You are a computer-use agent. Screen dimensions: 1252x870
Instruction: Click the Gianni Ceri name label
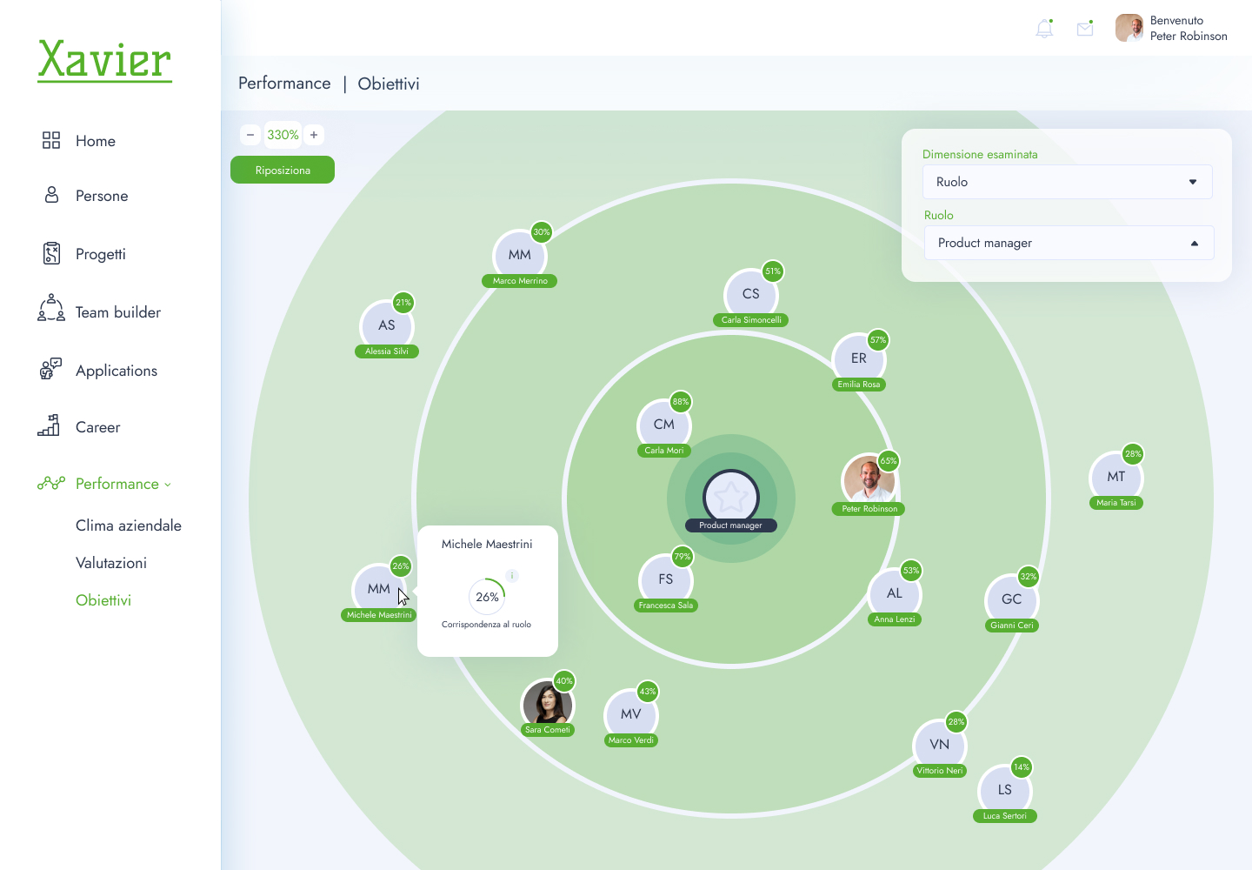(x=1012, y=626)
